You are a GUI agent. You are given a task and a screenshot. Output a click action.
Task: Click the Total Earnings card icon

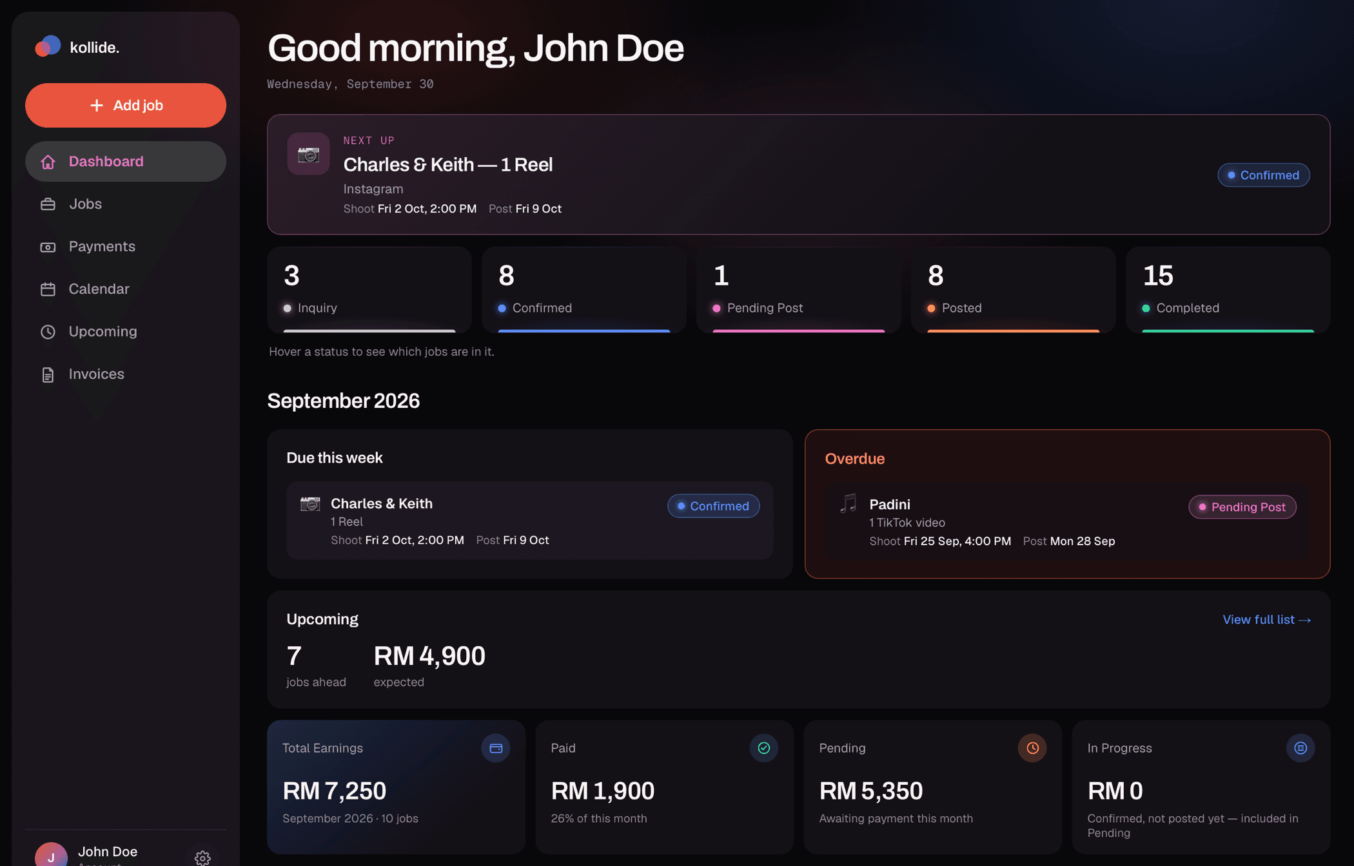(496, 748)
